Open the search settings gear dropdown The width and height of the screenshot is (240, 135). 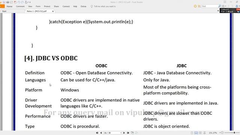[224, 6]
